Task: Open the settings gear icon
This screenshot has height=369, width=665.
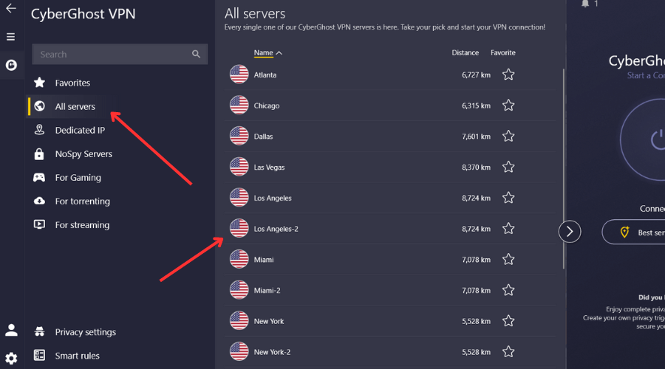Action: pos(11,359)
